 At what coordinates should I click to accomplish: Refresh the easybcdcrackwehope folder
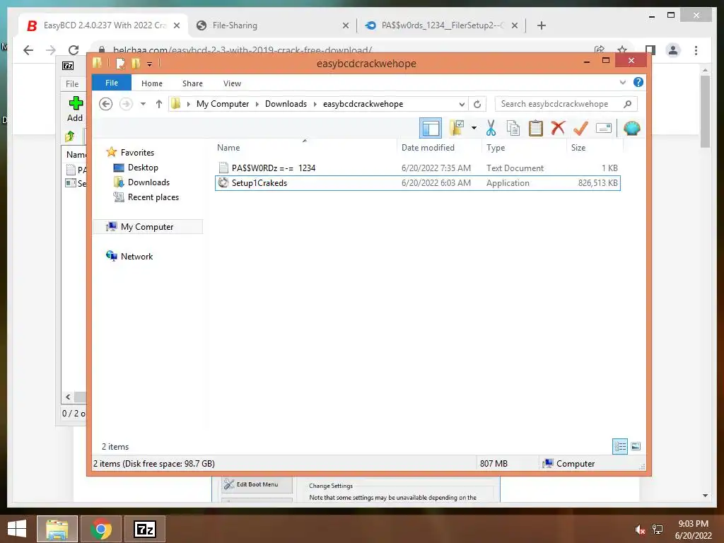[x=477, y=105]
